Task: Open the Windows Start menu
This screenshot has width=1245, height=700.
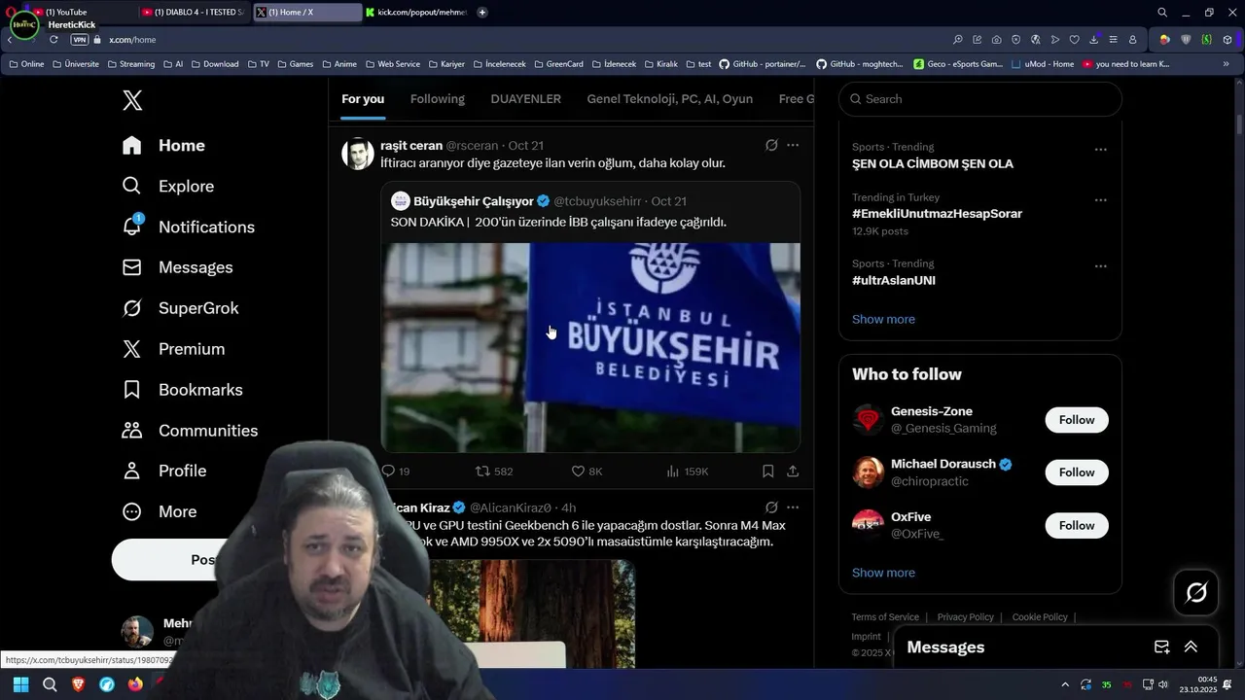Action: 20,684
